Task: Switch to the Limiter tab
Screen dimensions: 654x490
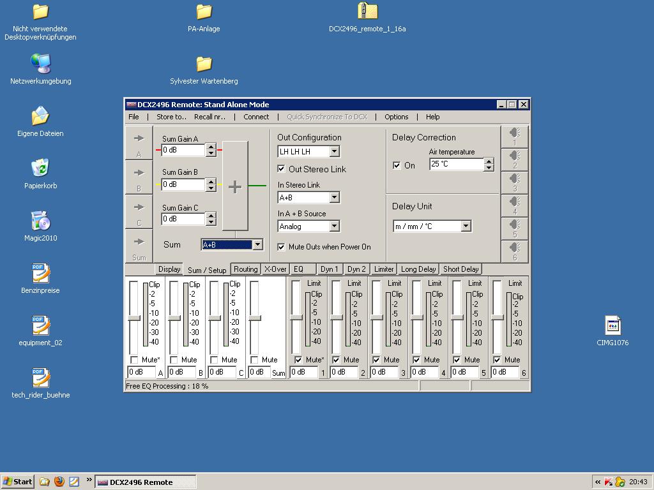Action: [384, 269]
